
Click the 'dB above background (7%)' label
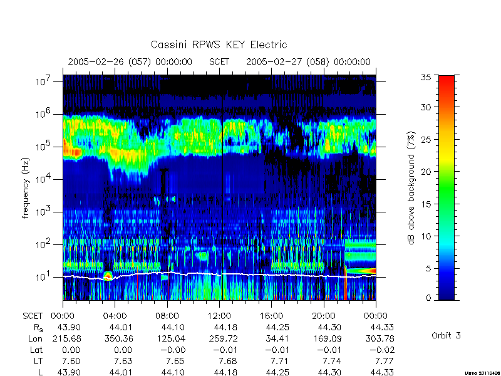click(x=411, y=188)
